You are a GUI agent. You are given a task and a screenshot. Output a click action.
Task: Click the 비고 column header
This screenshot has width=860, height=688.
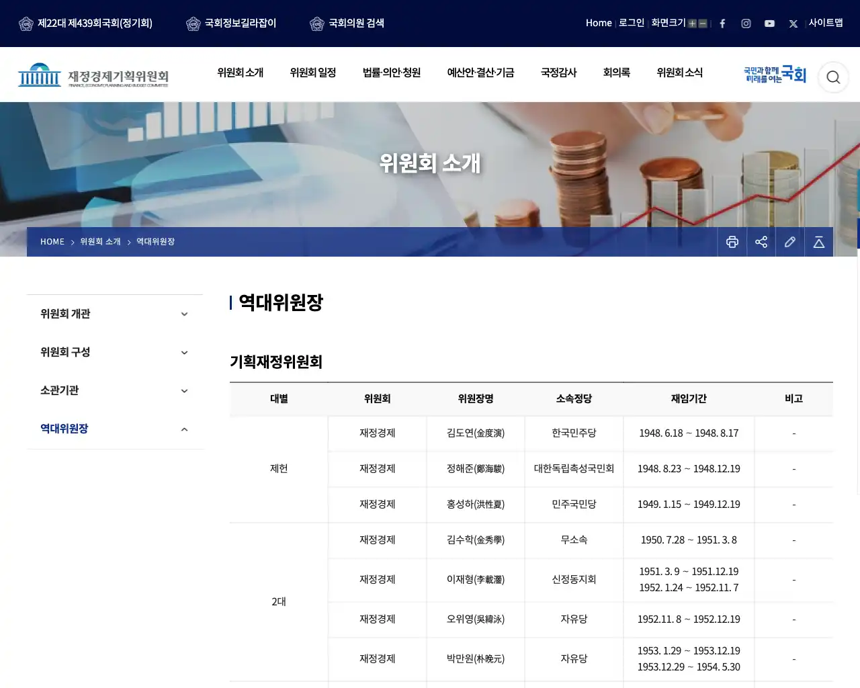[x=794, y=399]
